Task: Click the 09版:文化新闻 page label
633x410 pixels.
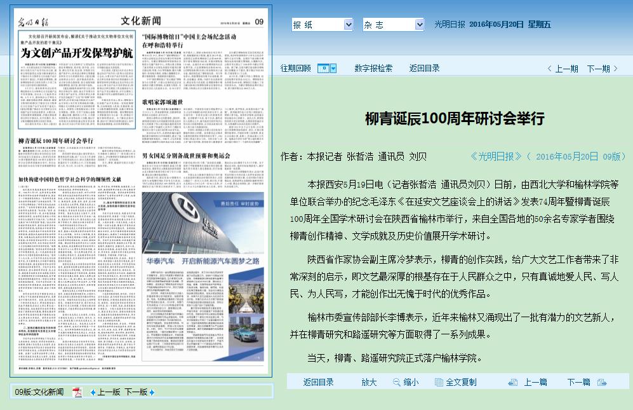Action: click(x=39, y=392)
